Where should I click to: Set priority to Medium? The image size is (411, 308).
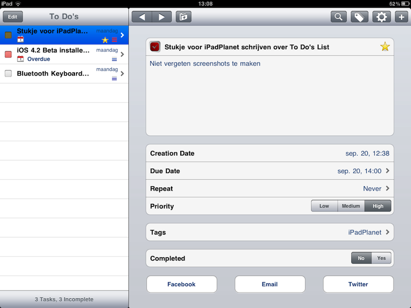coord(351,206)
